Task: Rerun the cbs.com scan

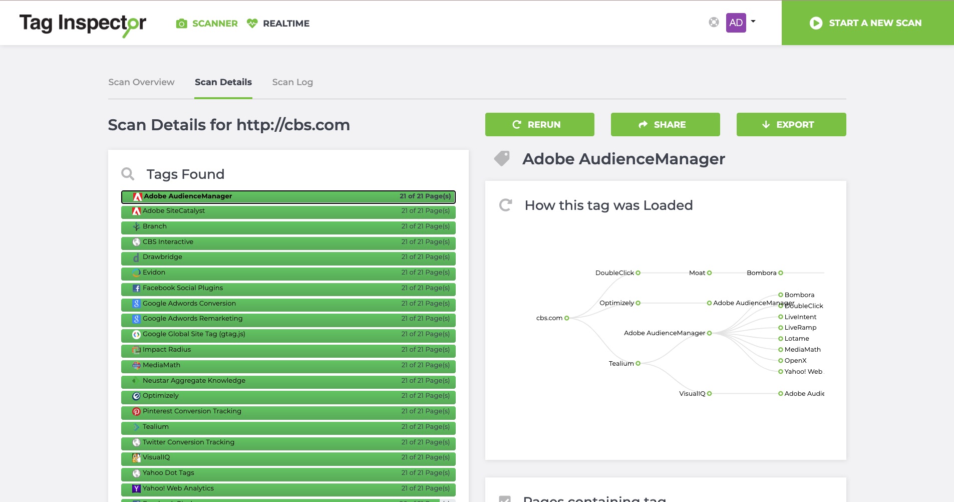Action: [540, 124]
